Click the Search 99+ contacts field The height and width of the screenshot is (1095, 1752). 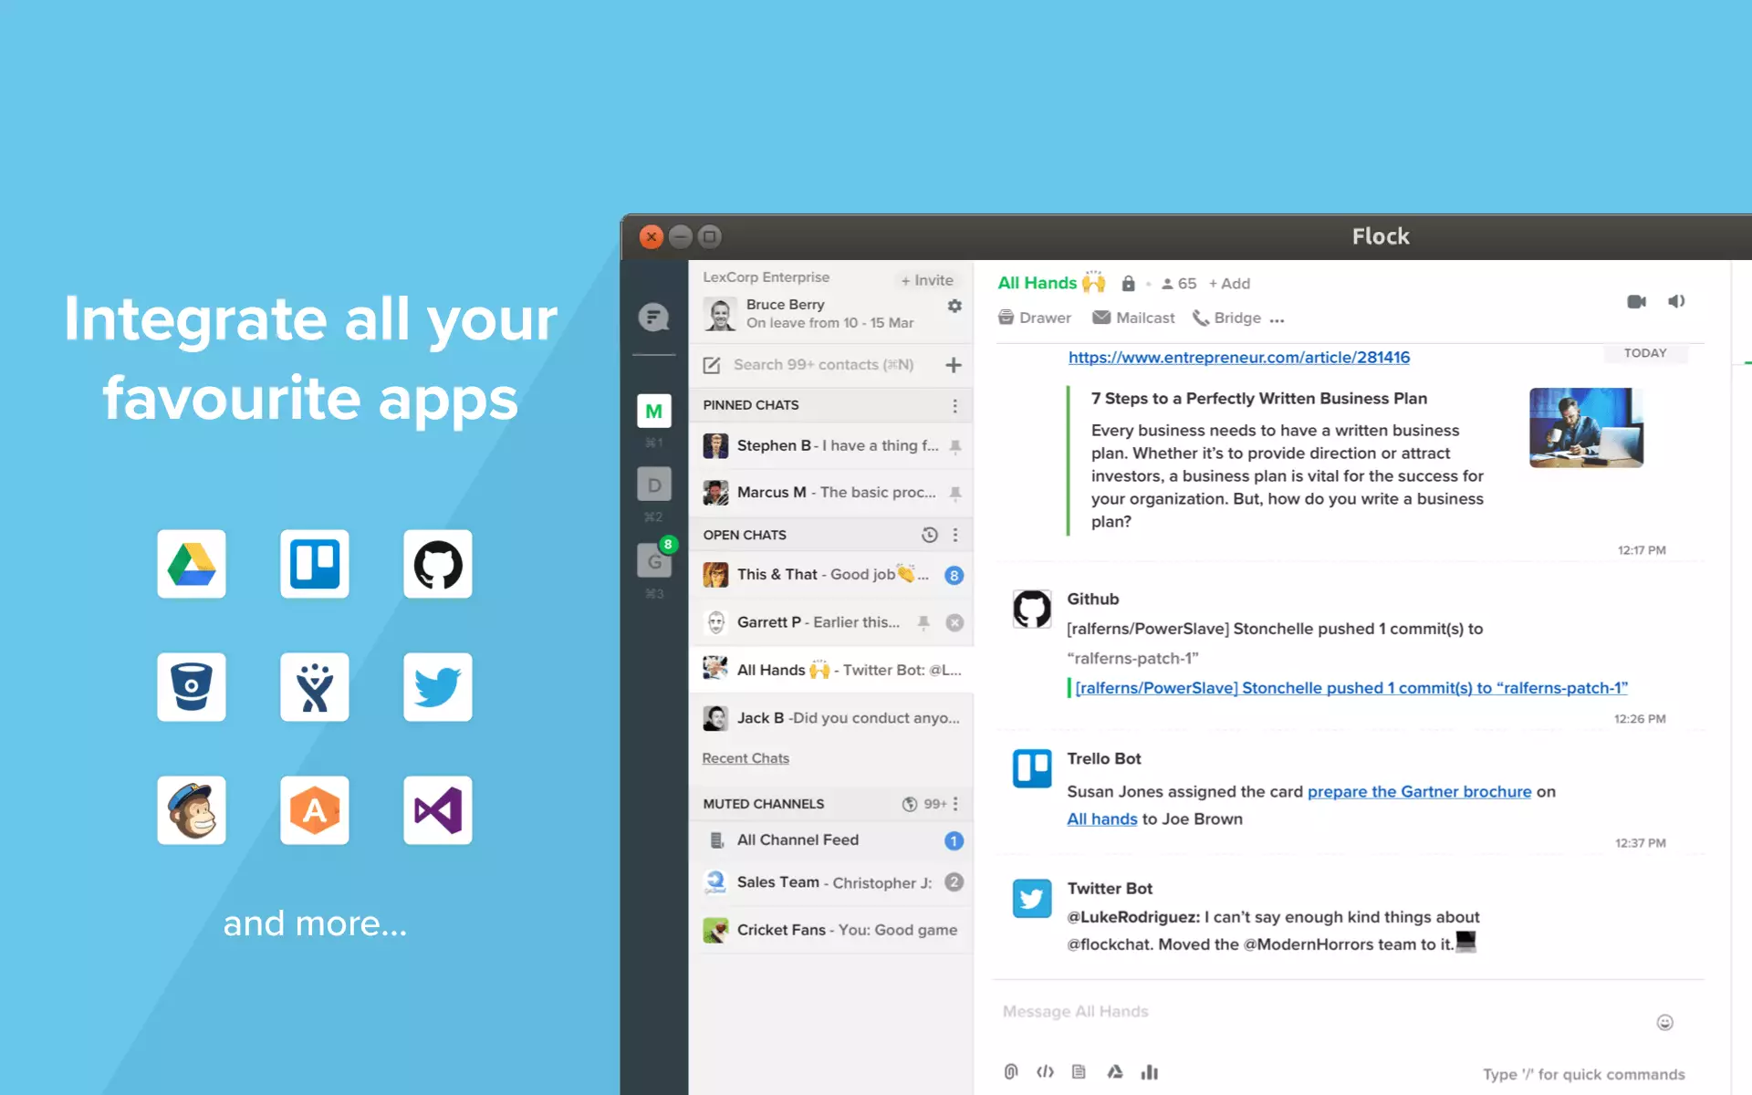click(823, 365)
